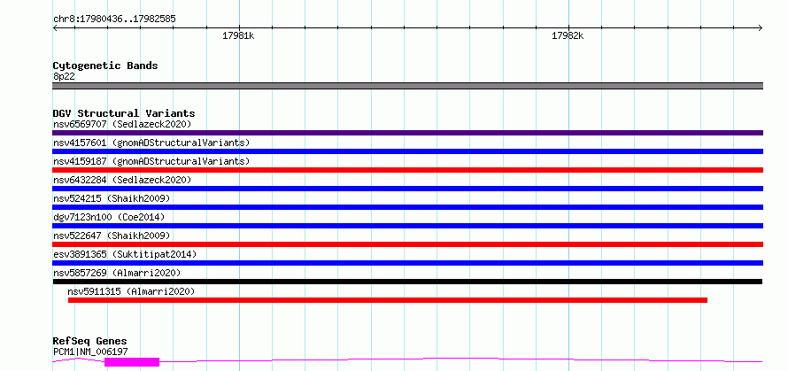Click the red nsv4159187 variant bar

(407, 170)
